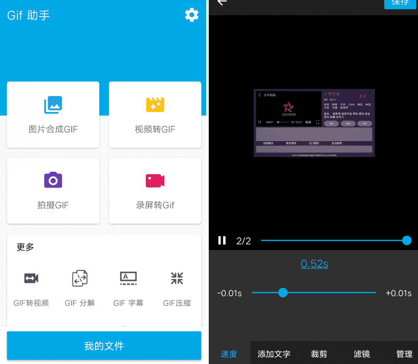Open the 管理 management tab
The width and height of the screenshot is (418, 364).
pyautogui.click(x=404, y=354)
